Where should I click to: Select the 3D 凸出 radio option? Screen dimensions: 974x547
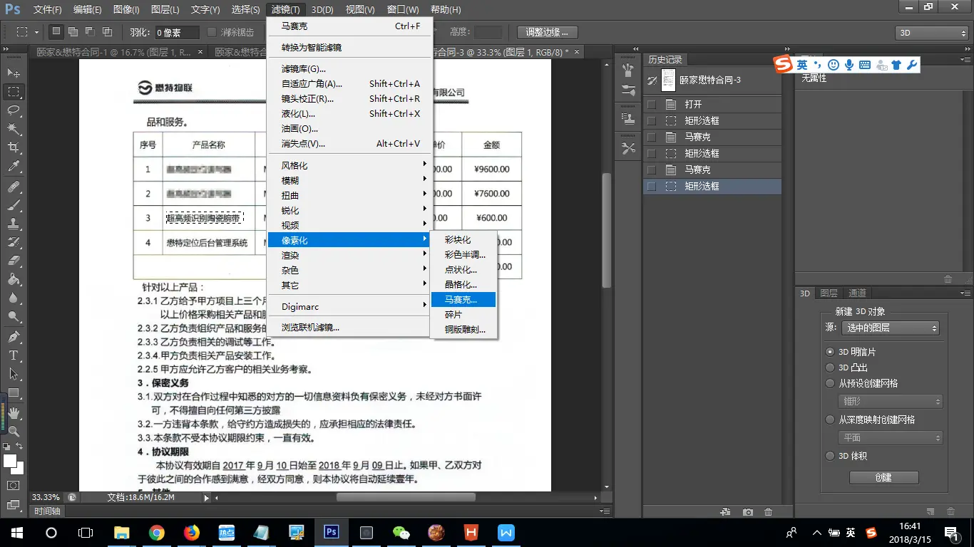(829, 368)
